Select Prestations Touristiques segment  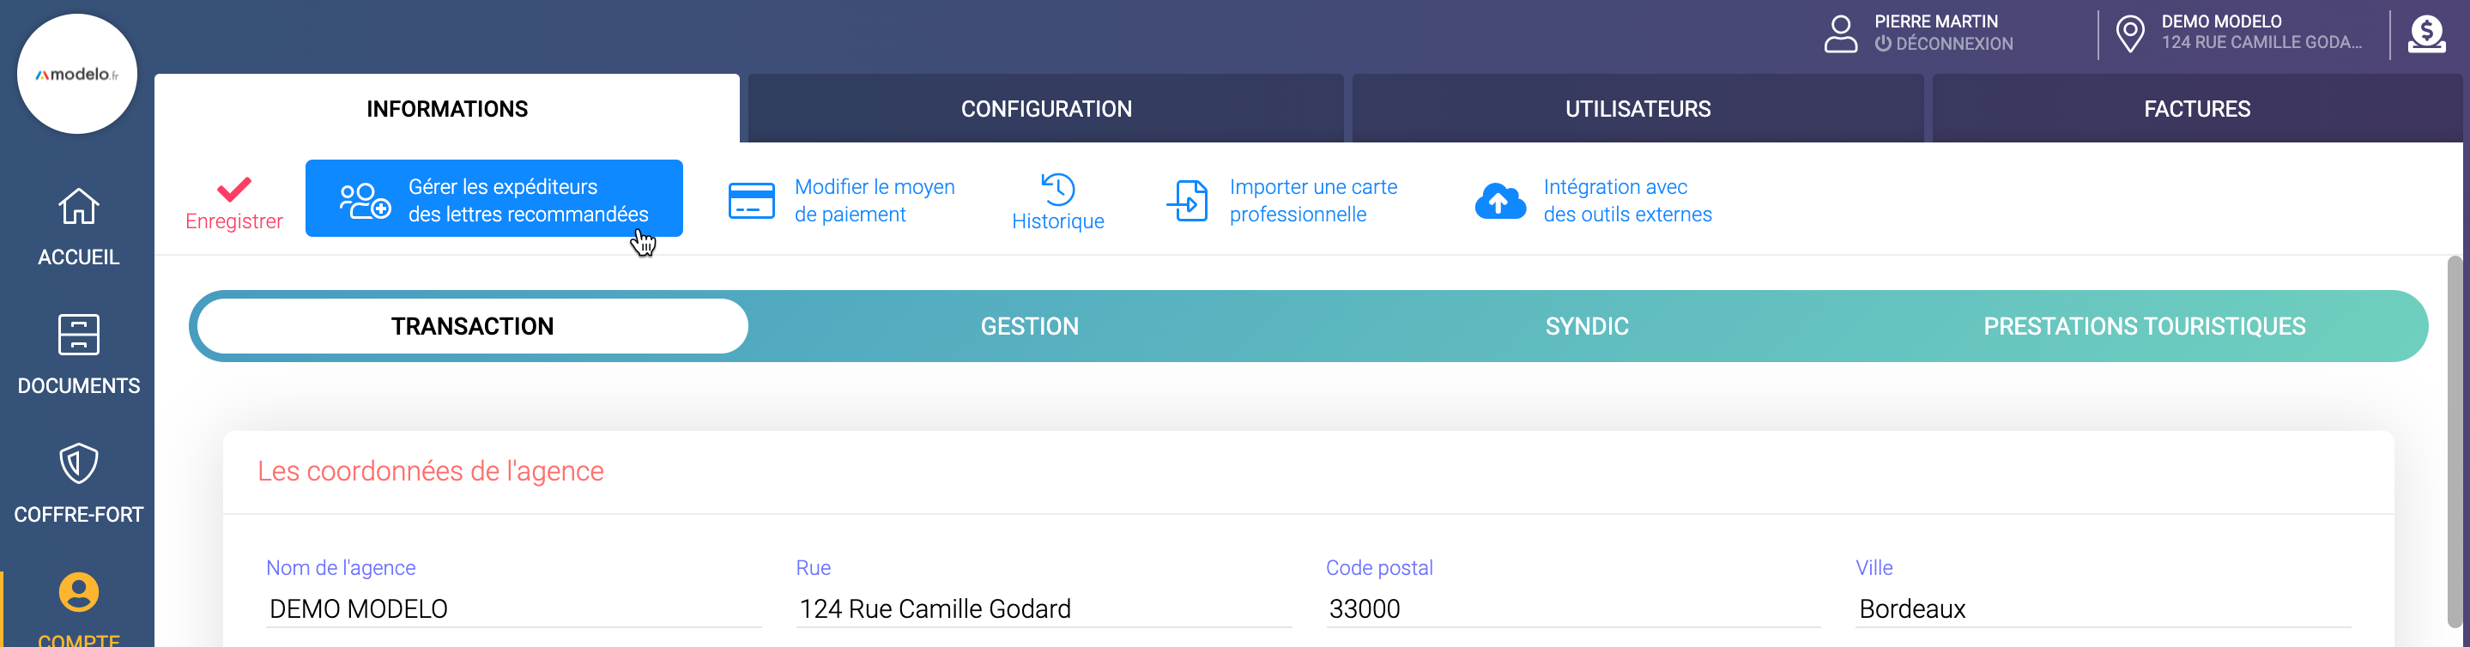click(x=2144, y=327)
